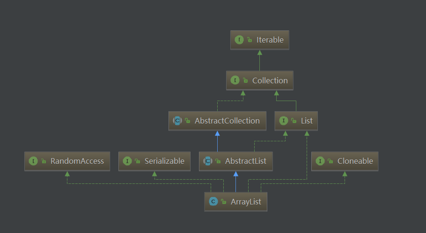
Task: Click the interface icon on Collection node
Action: (235, 80)
